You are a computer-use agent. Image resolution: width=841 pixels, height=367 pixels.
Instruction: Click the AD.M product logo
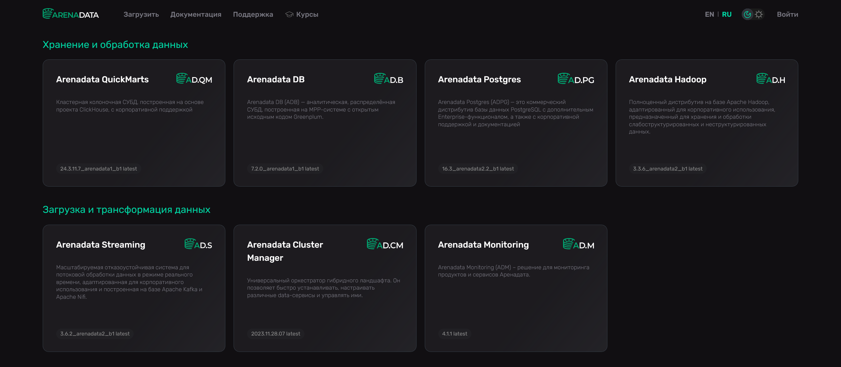tap(579, 244)
